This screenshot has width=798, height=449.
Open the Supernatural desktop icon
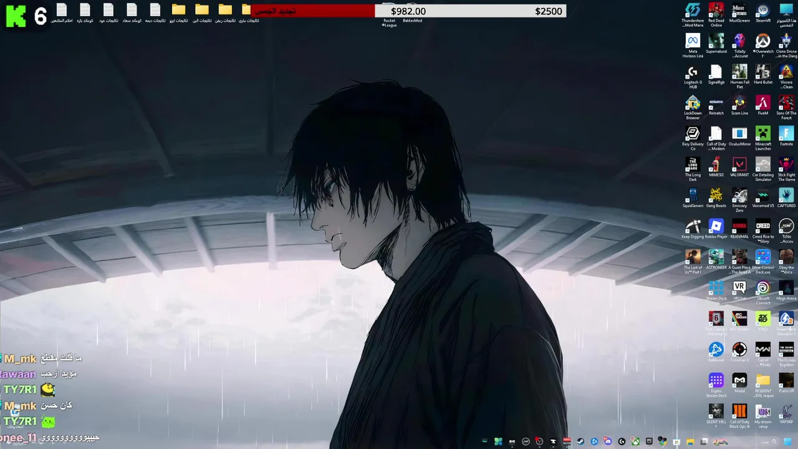716,44
